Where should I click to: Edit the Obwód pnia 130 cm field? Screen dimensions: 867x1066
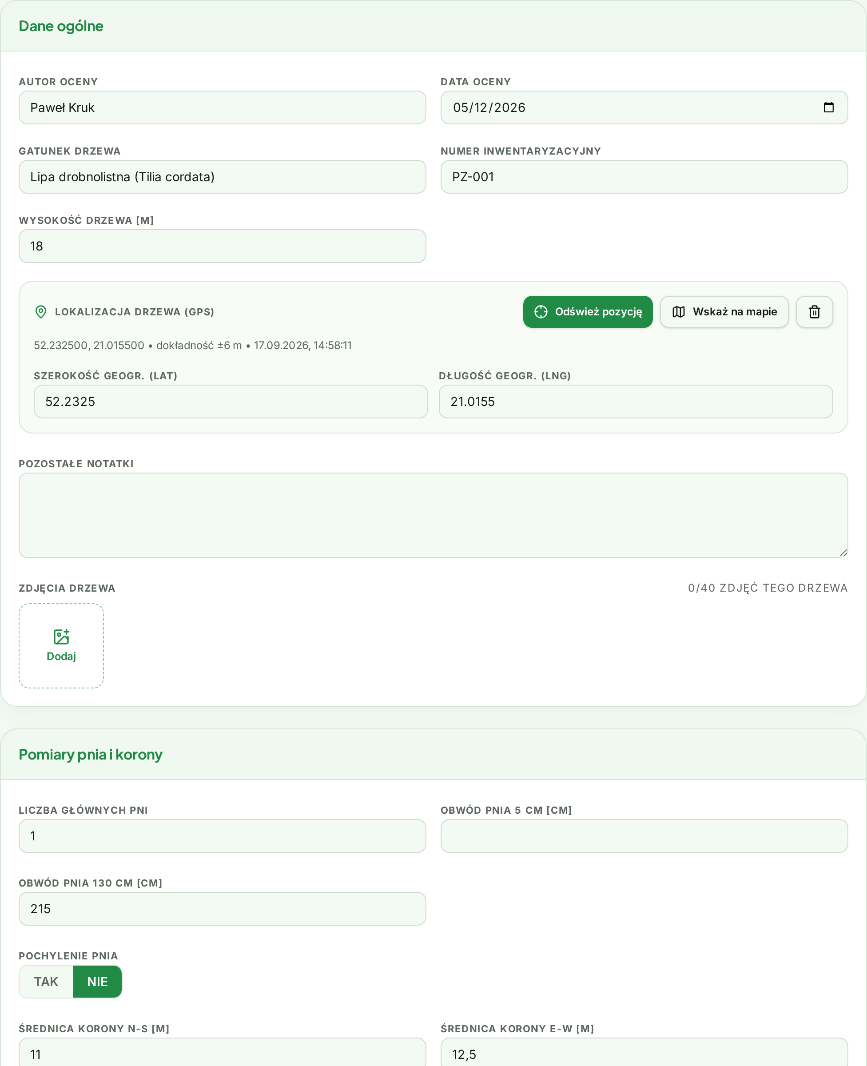222,908
